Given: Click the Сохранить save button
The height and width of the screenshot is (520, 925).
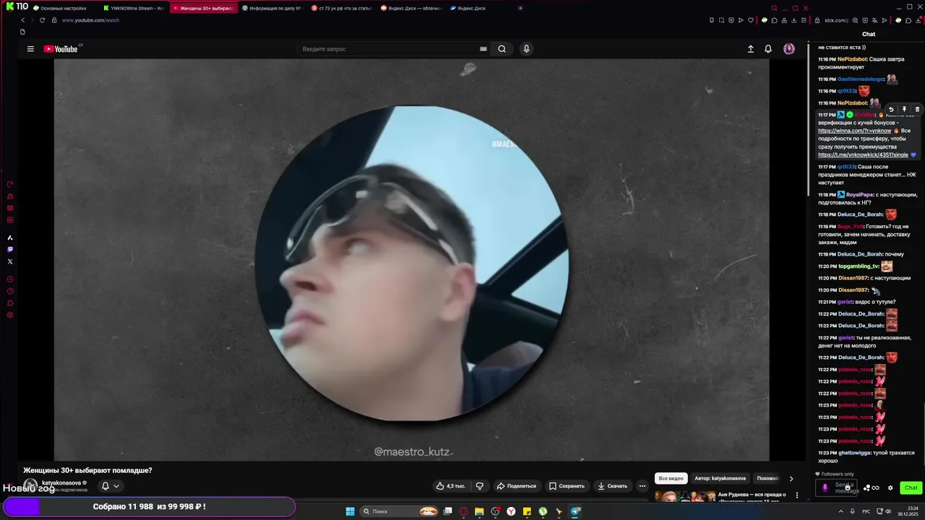Looking at the screenshot, I should 567,486.
